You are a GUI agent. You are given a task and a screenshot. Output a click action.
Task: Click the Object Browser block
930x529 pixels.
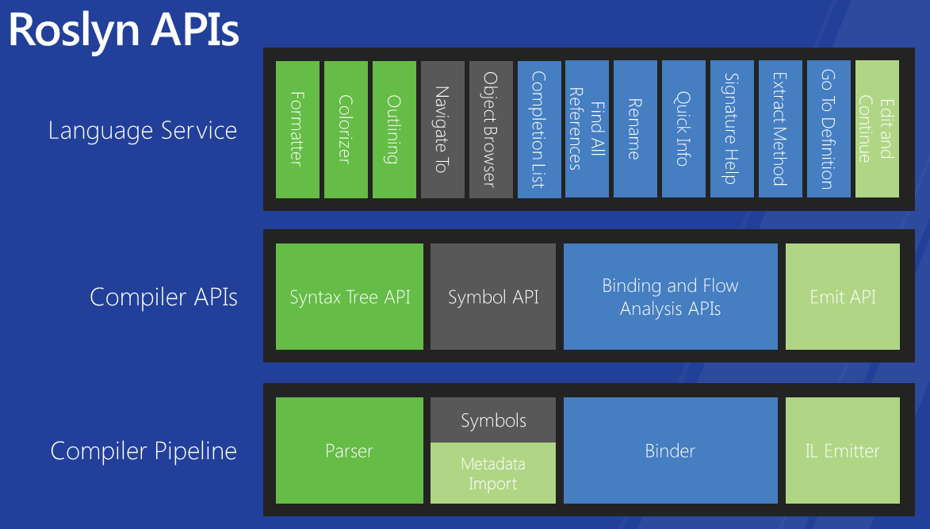click(491, 129)
